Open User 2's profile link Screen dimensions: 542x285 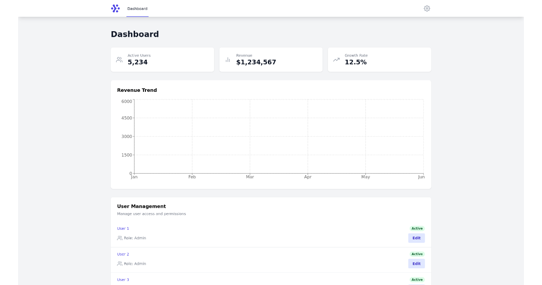pos(123,254)
